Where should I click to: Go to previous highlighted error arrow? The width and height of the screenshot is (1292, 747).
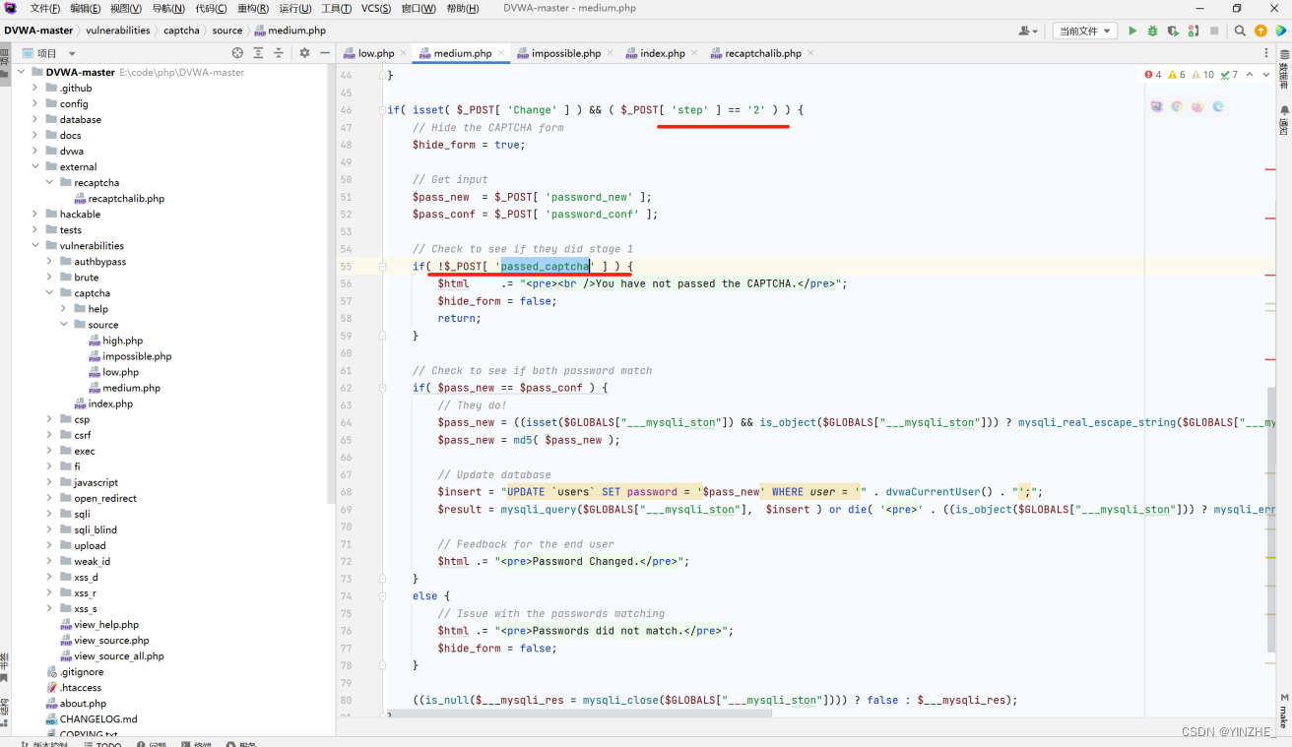pos(1250,75)
